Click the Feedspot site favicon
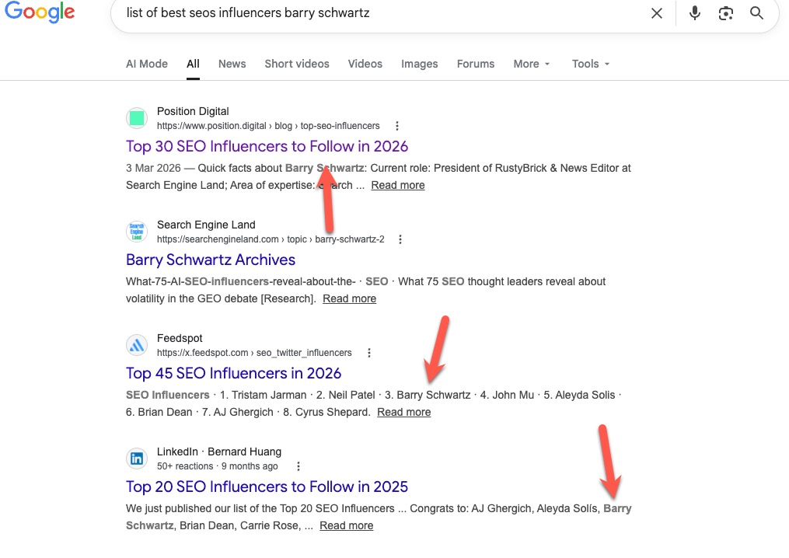 [137, 345]
